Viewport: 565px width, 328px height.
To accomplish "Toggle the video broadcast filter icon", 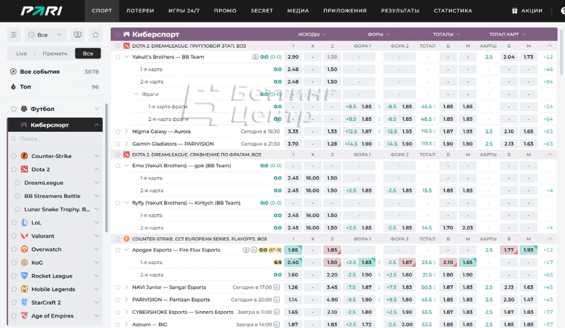I will (x=78, y=34).
